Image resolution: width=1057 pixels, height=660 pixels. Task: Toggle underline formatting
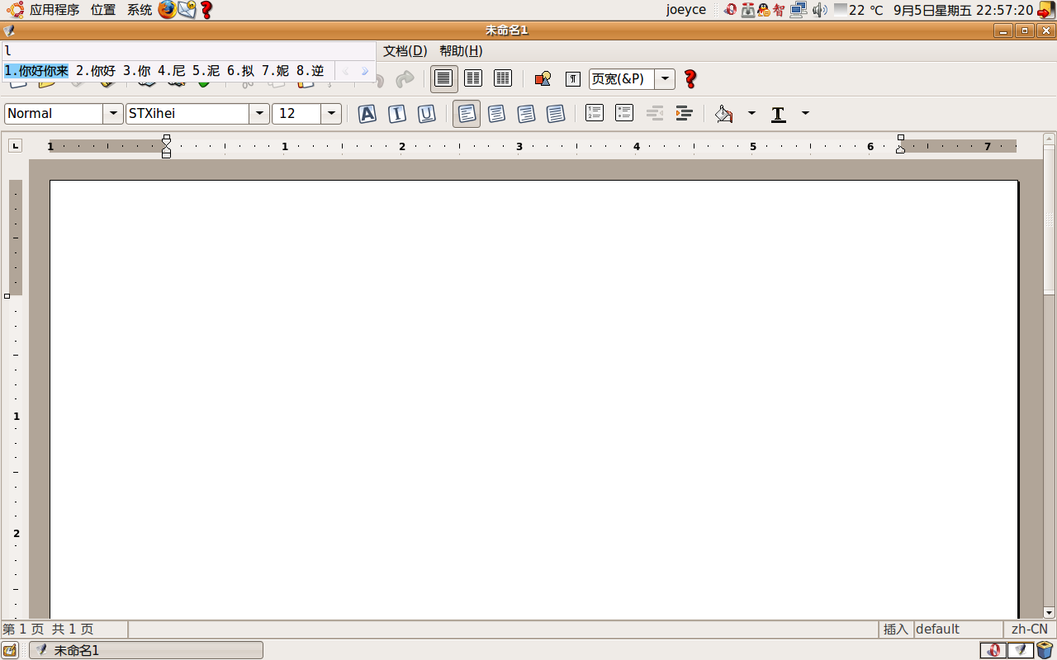(427, 114)
